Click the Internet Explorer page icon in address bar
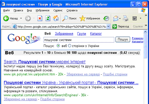 15,26
